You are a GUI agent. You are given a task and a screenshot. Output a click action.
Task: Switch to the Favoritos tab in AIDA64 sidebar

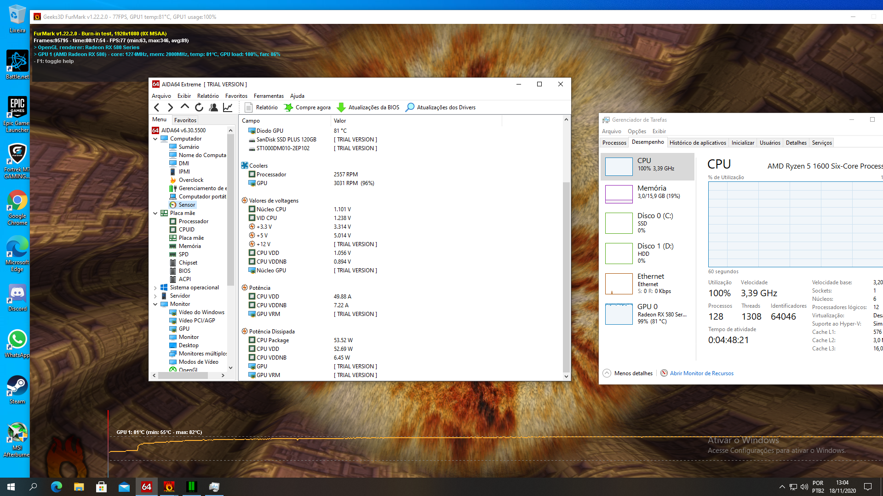(185, 120)
